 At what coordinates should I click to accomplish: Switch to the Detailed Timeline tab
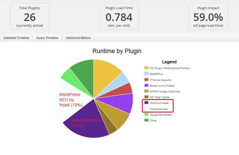(16, 38)
